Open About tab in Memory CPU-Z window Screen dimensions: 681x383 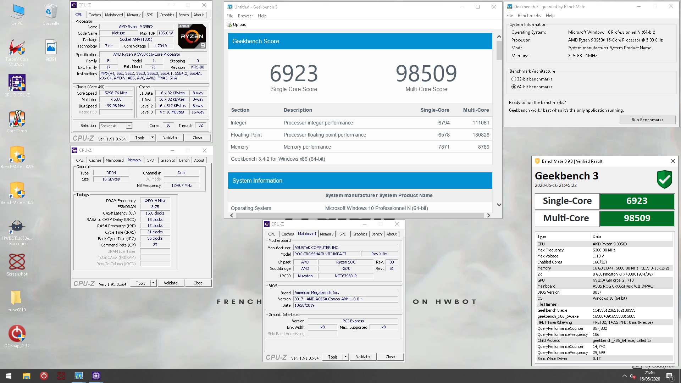[199, 160]
